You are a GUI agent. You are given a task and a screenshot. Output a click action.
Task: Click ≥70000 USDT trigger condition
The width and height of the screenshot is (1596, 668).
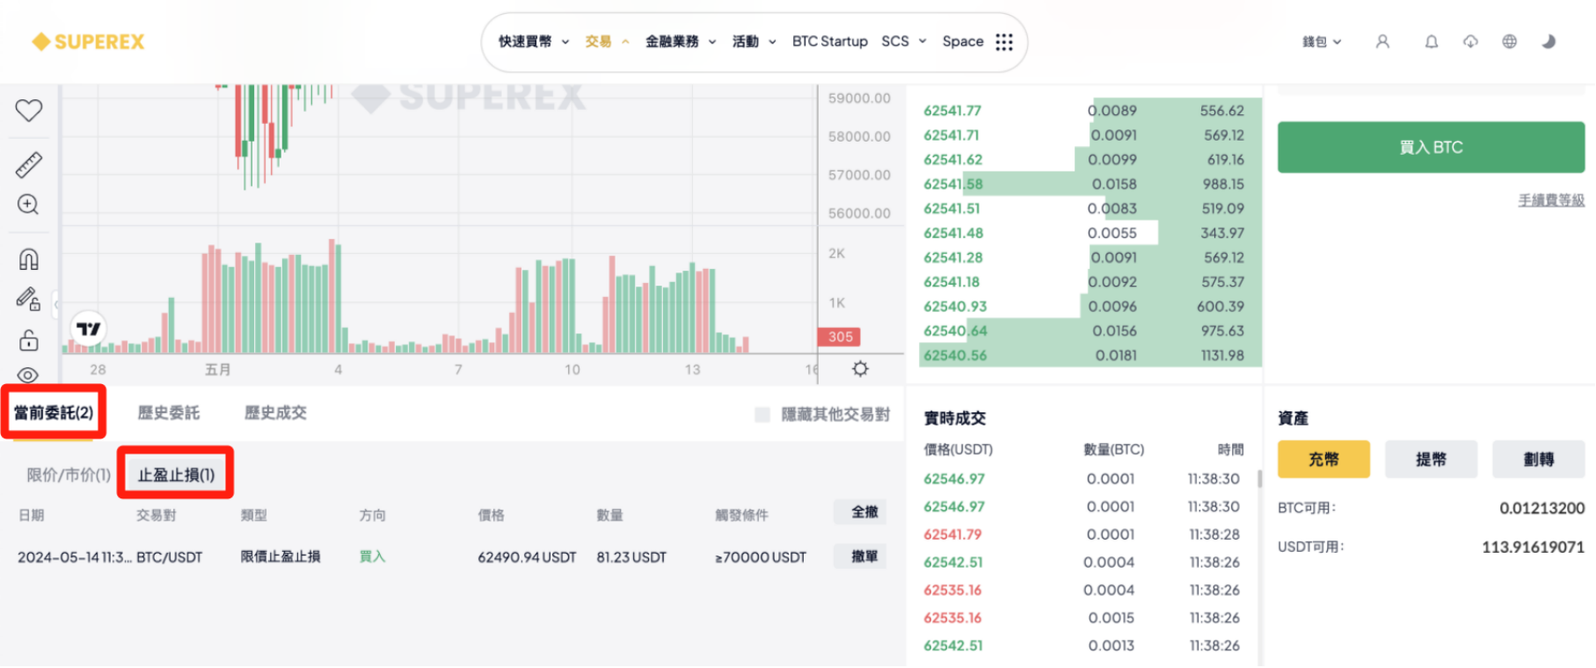coord(761,557)
